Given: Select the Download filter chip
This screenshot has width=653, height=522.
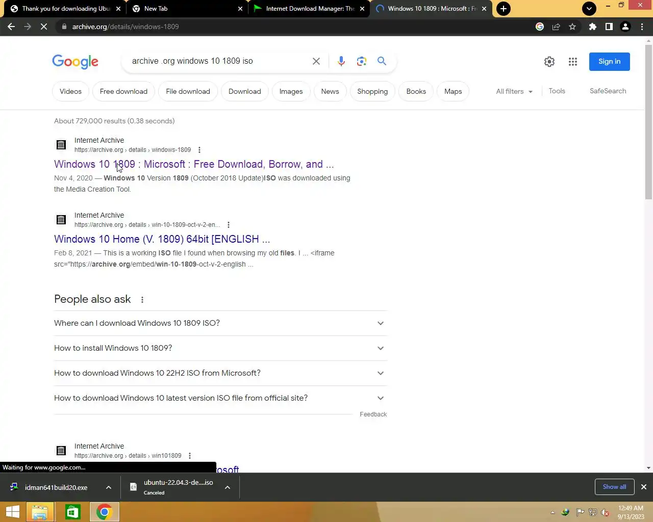Looking at the screenshot, I should click(244, 92).
